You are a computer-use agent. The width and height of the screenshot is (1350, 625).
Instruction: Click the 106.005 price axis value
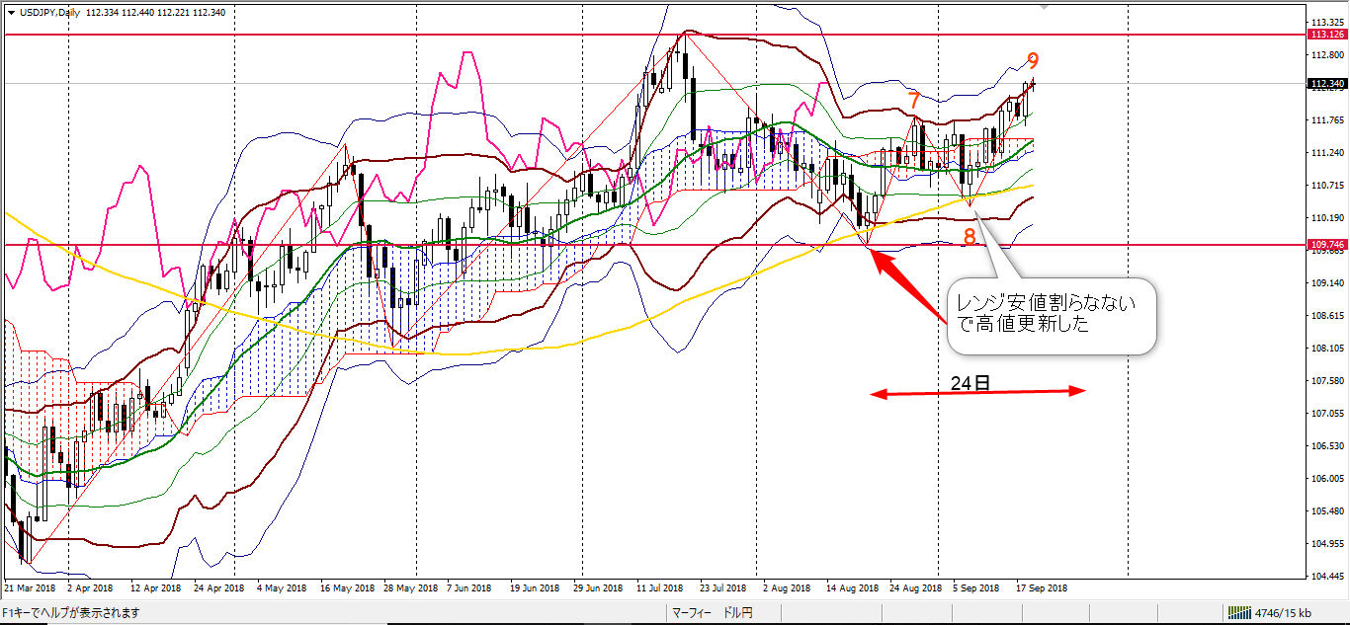(1326, 478)
